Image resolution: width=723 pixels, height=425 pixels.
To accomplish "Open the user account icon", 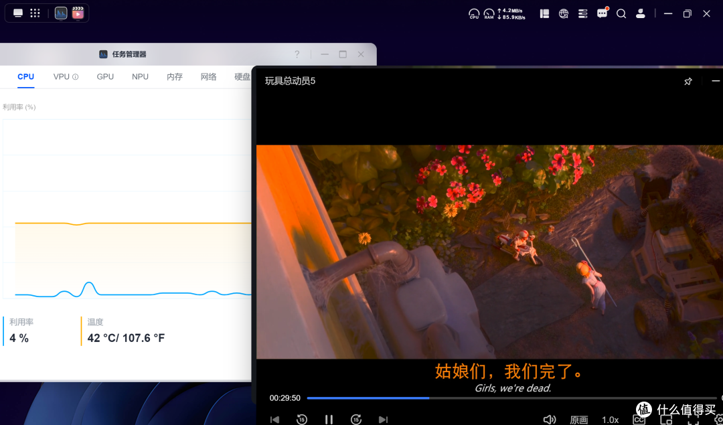I will 641,14.
